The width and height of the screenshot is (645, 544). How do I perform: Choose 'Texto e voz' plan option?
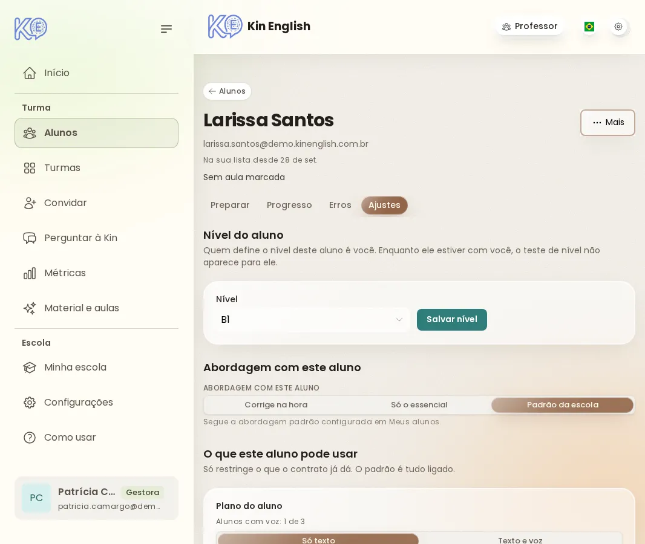[x=520, y=540]
